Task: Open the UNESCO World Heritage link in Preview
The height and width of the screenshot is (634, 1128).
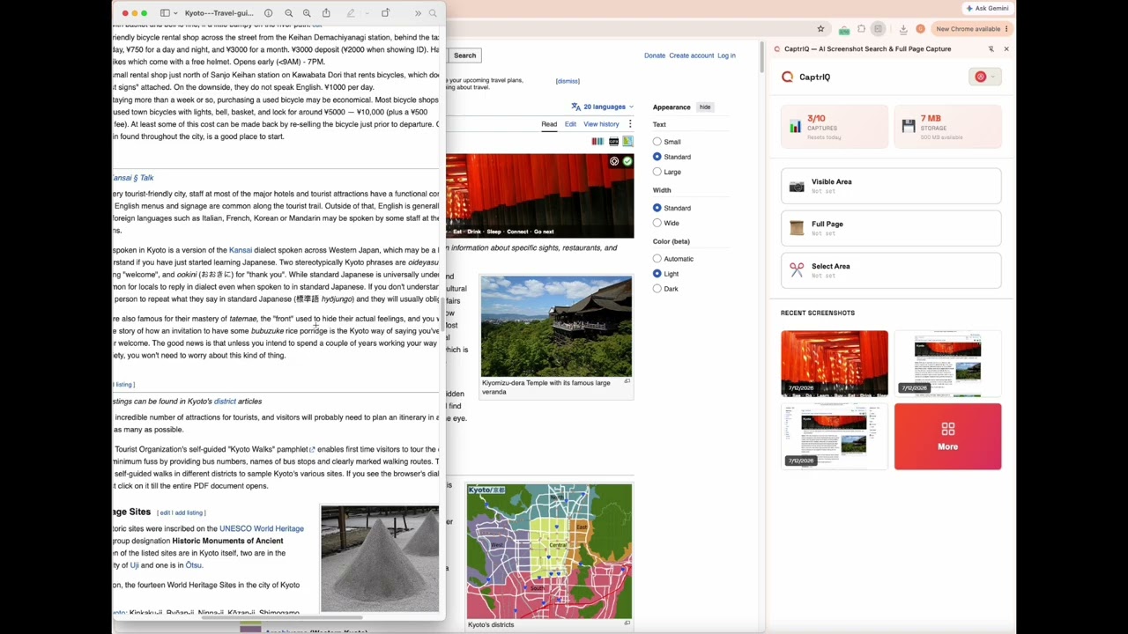Action: (x=262, y=528)
